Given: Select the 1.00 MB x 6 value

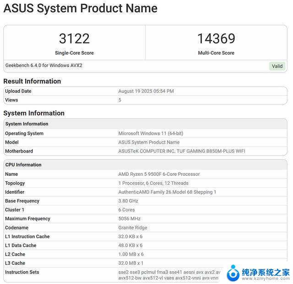Looking at the screenshot, I should tap(131, 254).
